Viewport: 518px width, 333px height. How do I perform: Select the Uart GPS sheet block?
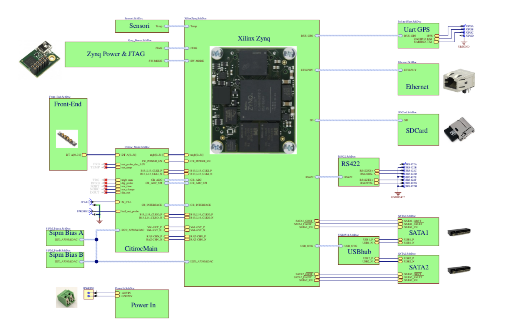point(418,35)
